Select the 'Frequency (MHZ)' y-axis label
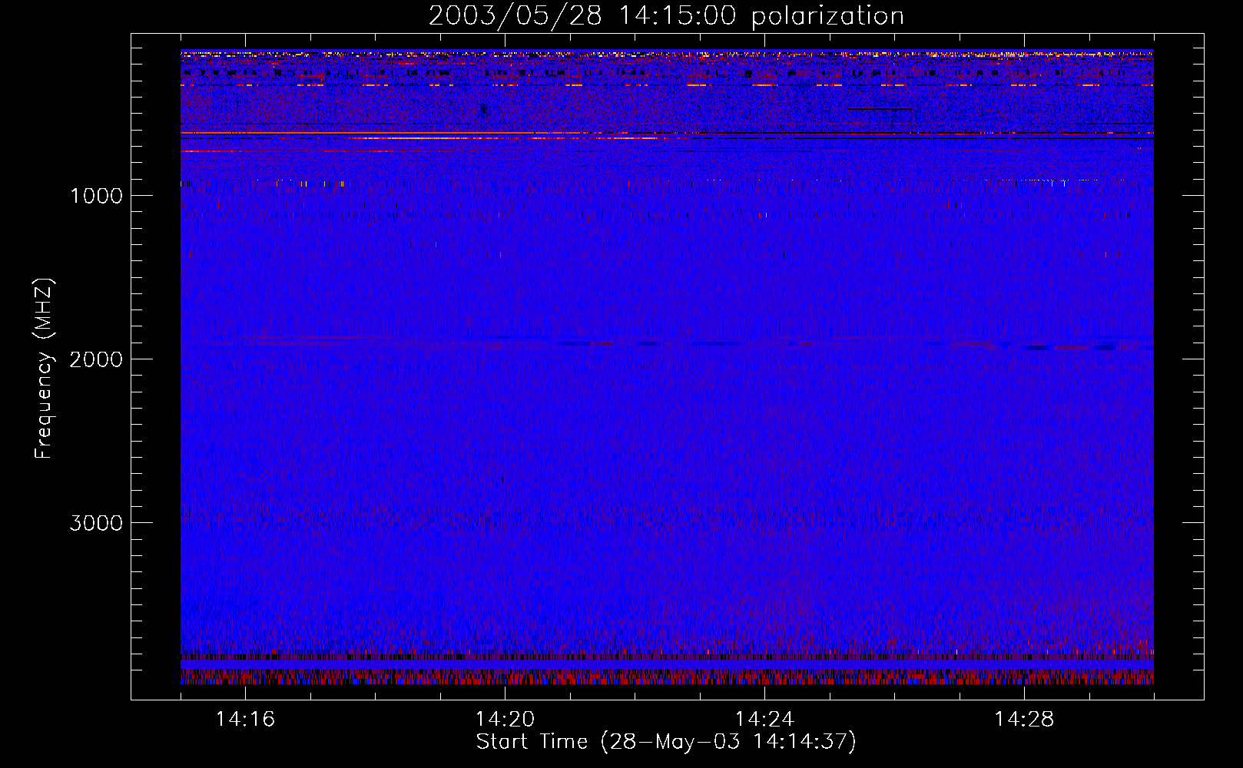1243x768 pixels. 44,369
